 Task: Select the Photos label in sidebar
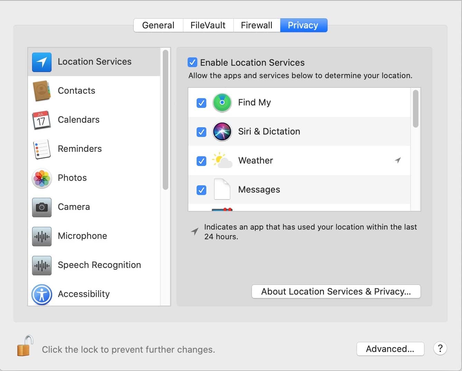[x=72, y=178]
